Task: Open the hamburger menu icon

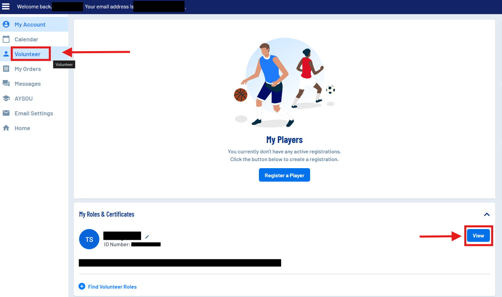Action: tap(6, 6)
